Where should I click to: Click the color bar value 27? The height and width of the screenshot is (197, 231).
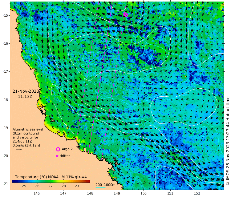tap(51, 186)
